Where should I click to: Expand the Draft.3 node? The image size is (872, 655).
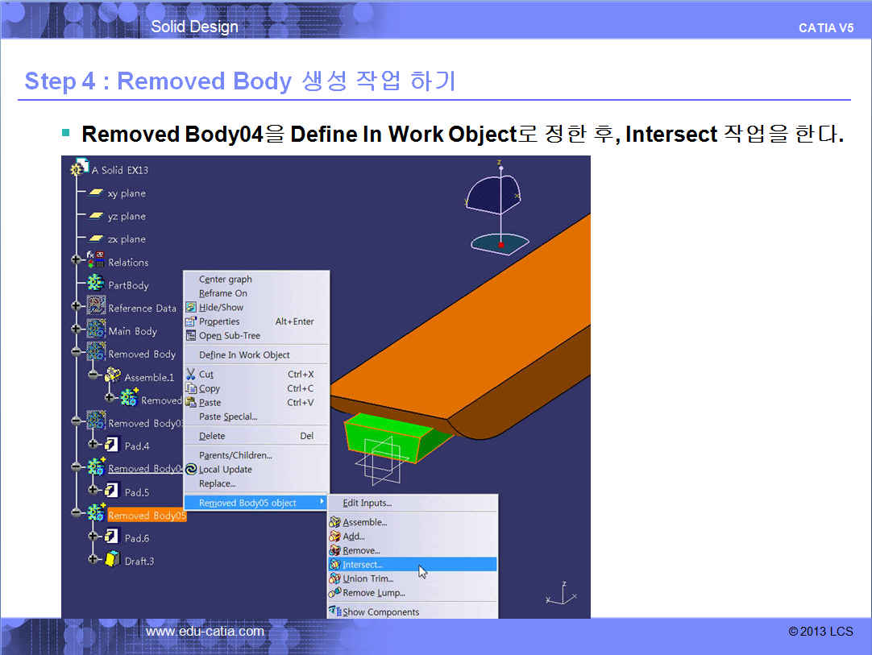coord(93,559)
